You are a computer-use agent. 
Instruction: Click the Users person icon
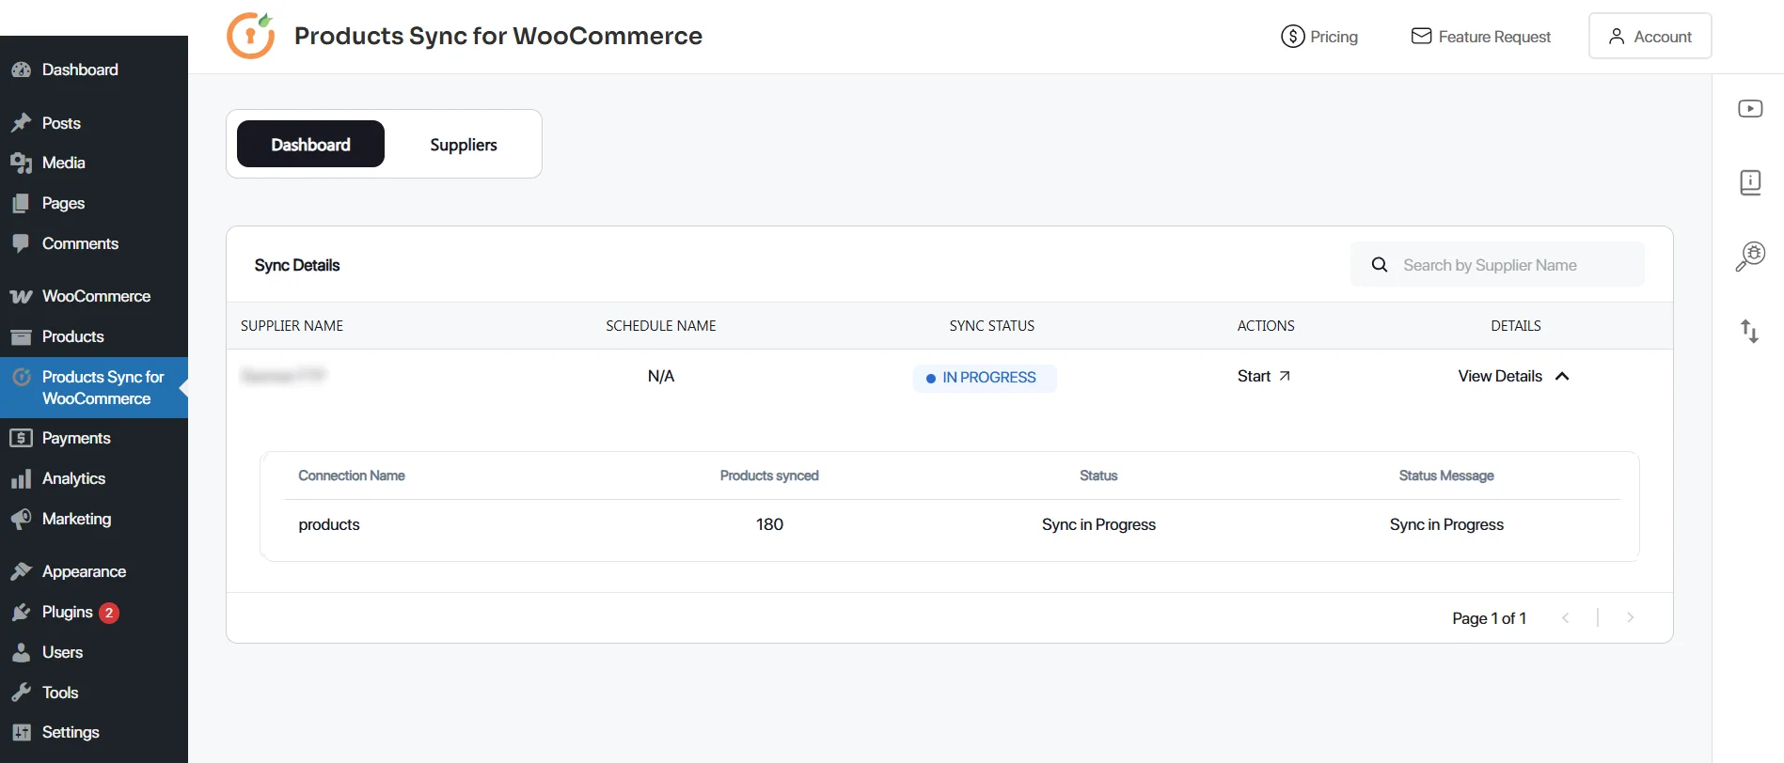(x=21, y=652)
